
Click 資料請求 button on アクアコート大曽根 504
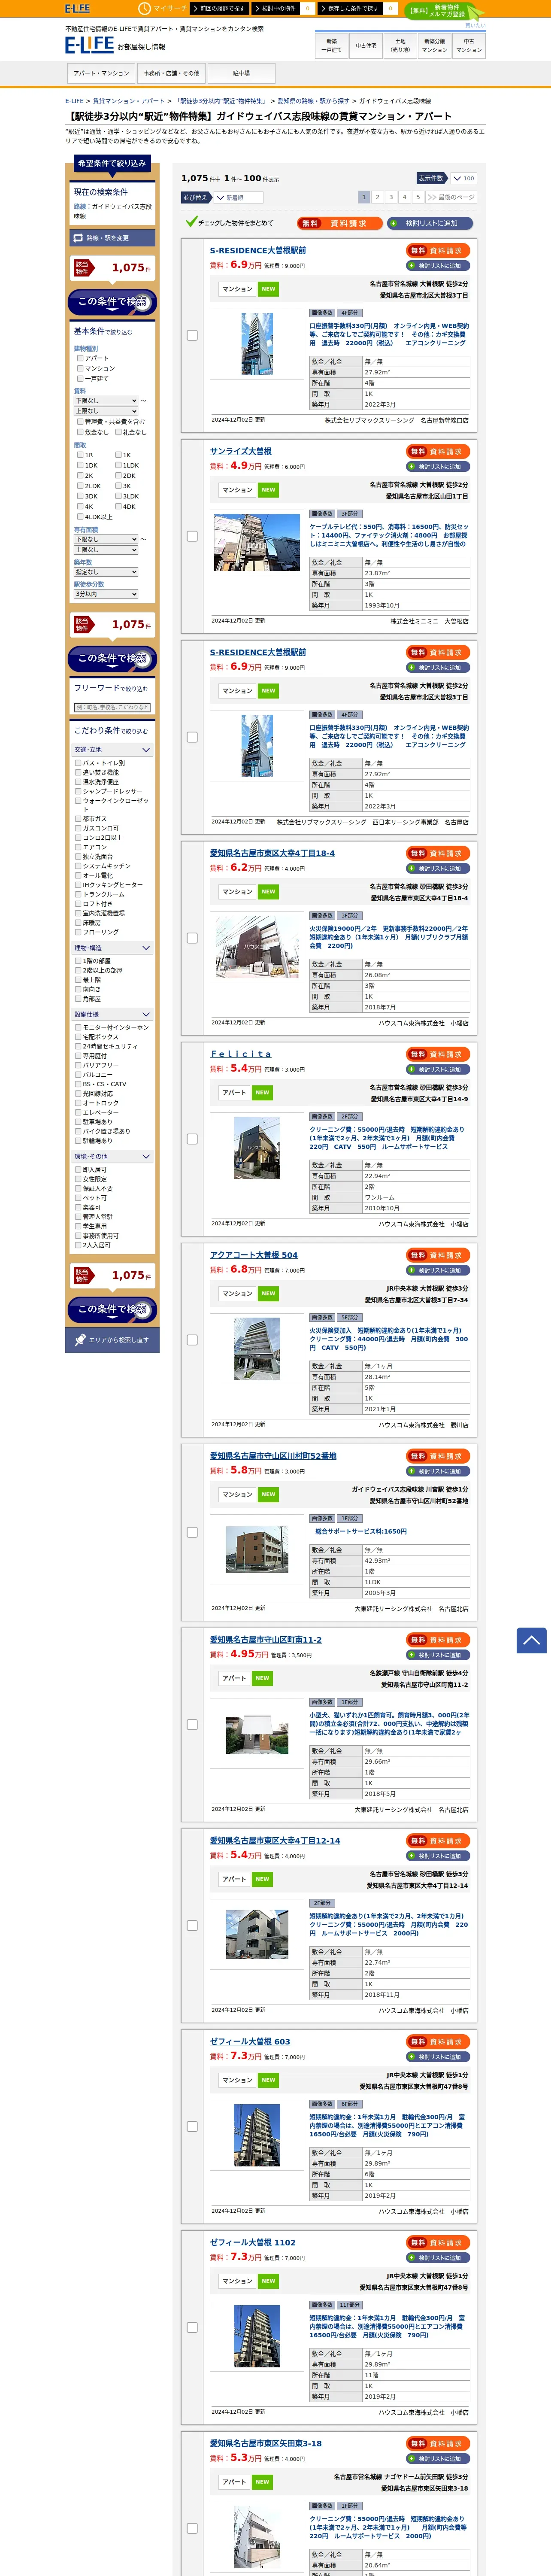tap(438, 1255)
